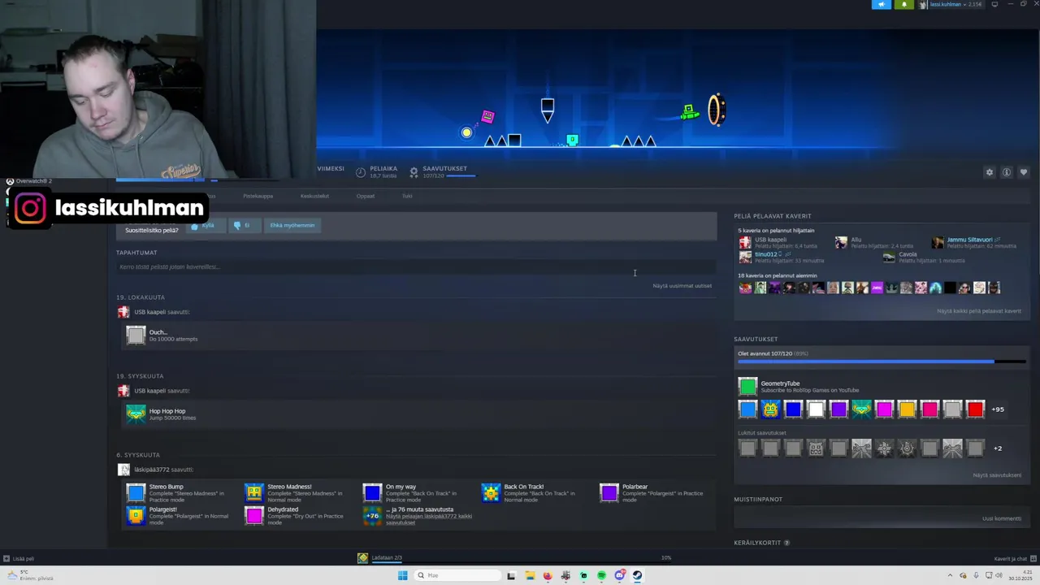Click the +95 unlocked achievements badge
Viewport: 1040px width, 585px height.
click(x=998, y=409)
